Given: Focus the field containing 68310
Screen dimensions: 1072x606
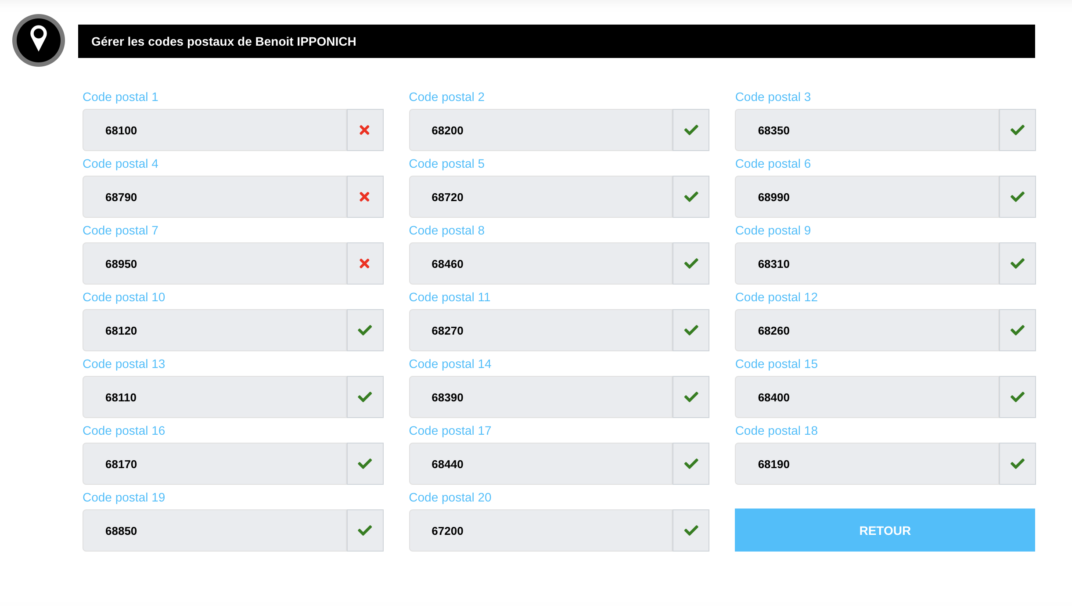Looking at the screenshot, I should click(867, 263).
